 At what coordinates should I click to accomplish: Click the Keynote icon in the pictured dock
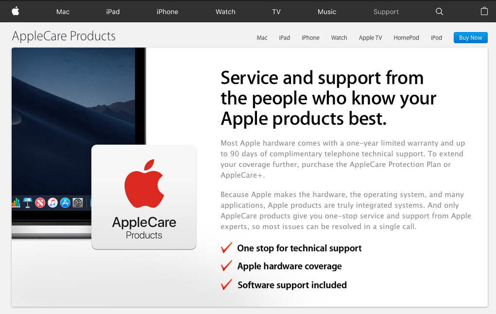pos(28,202)
